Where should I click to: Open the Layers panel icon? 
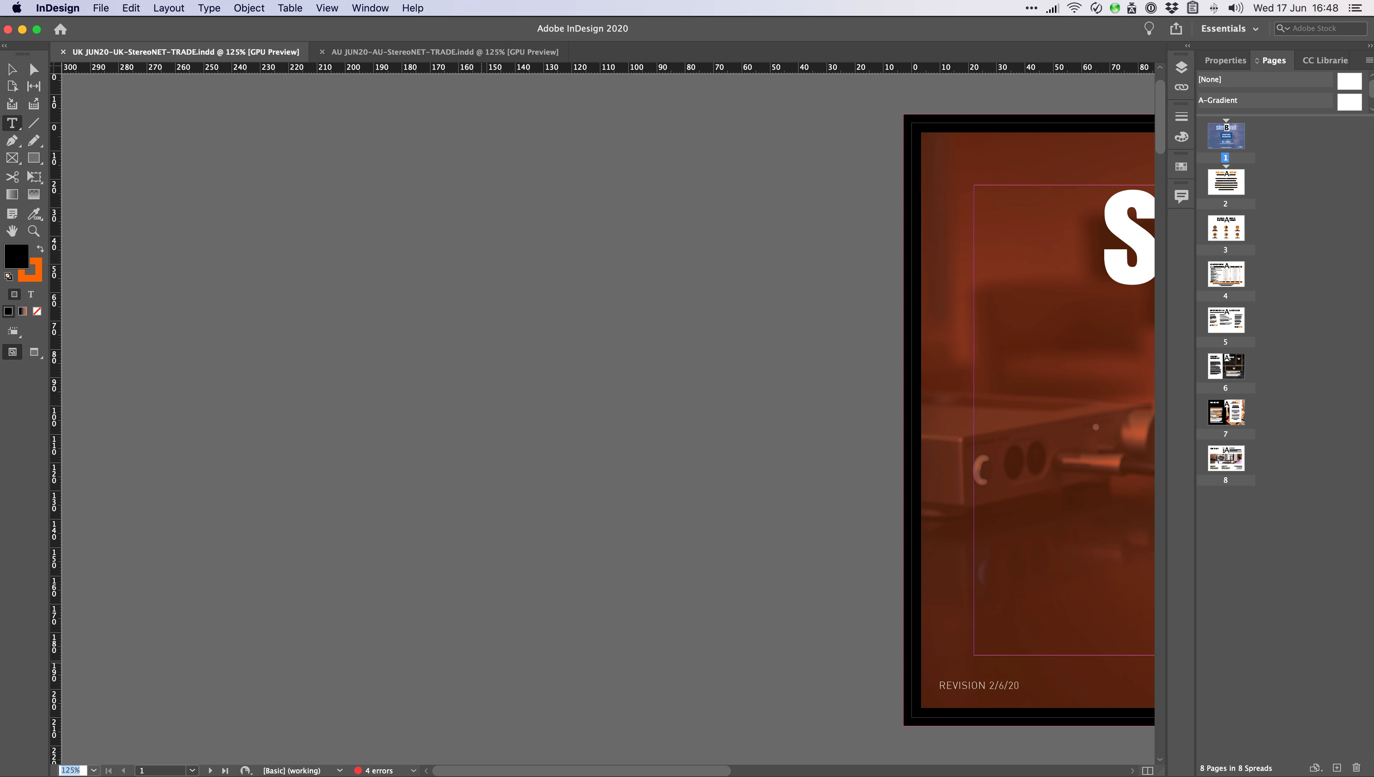pyautogui.click(x=1181, y=67)
